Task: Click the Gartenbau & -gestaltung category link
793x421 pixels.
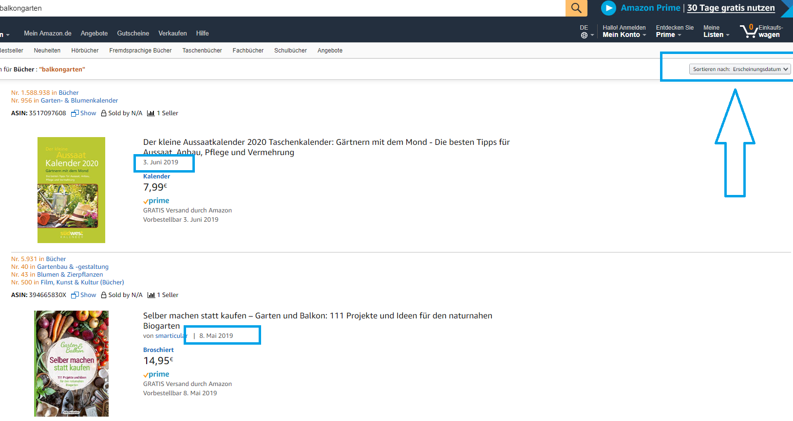Action: tap(73, 266)
